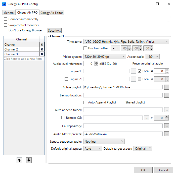
Task: Browse for Engine 1 with ellipsis button
Action: tap(134, 71)
